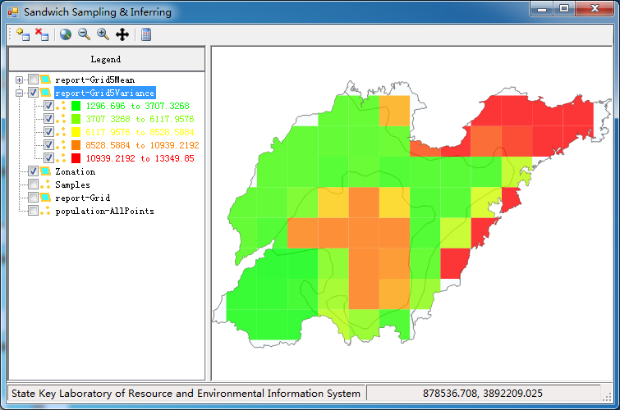The height and width of the screenshot is (410, 620).
Task: Enable the report-Grid layer checkbox
Action: tap(33, 198)
